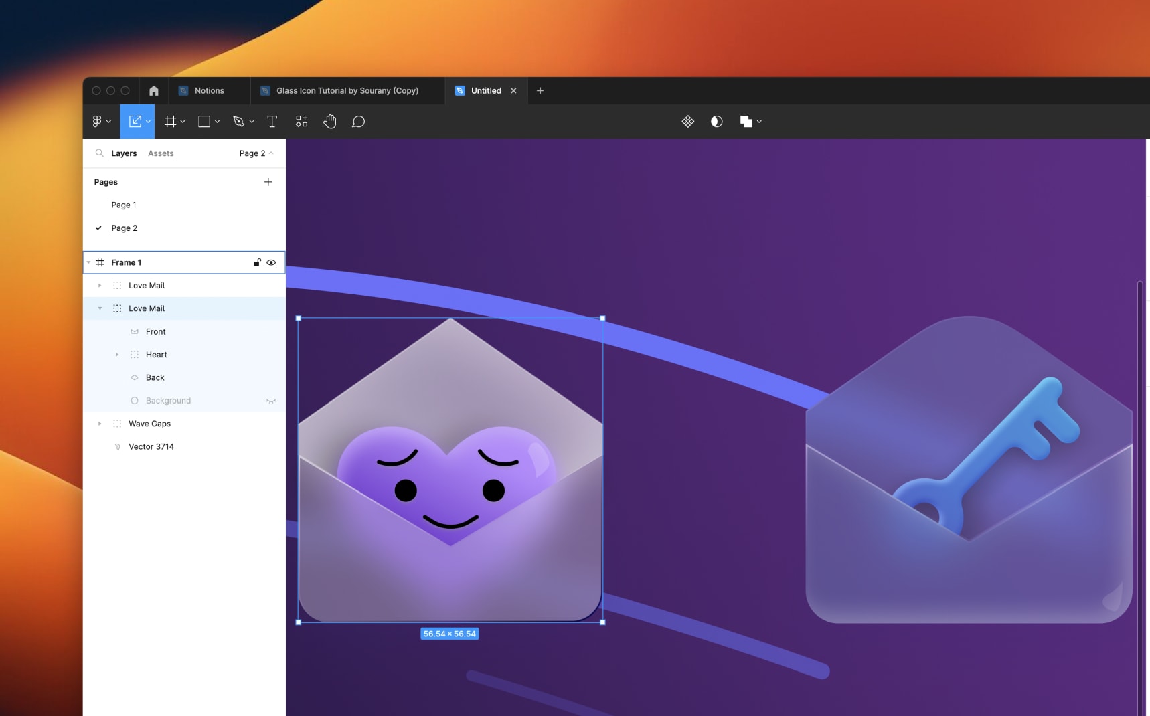Add a new page with the plus button
Image resolution: width=1150 pixels, height=716 pixels.
[268, 181]
